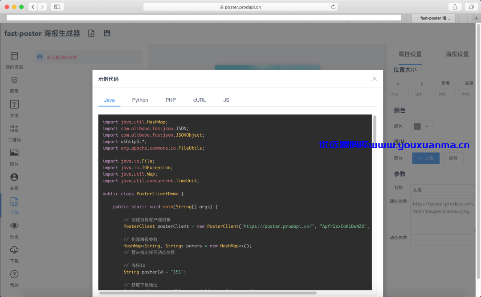Viewport: 481px width, 297px height.
Task: Click the save disk icon in header
Action: pos(107,33)
